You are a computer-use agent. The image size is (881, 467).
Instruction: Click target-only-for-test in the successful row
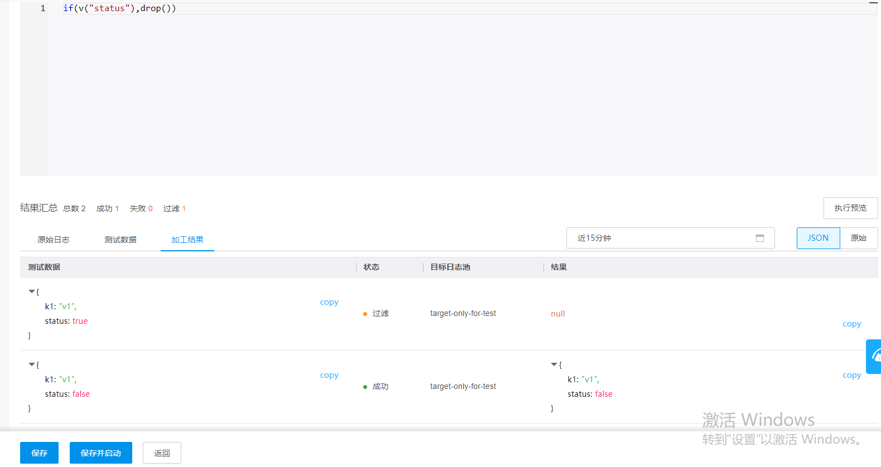click(463, 387)
